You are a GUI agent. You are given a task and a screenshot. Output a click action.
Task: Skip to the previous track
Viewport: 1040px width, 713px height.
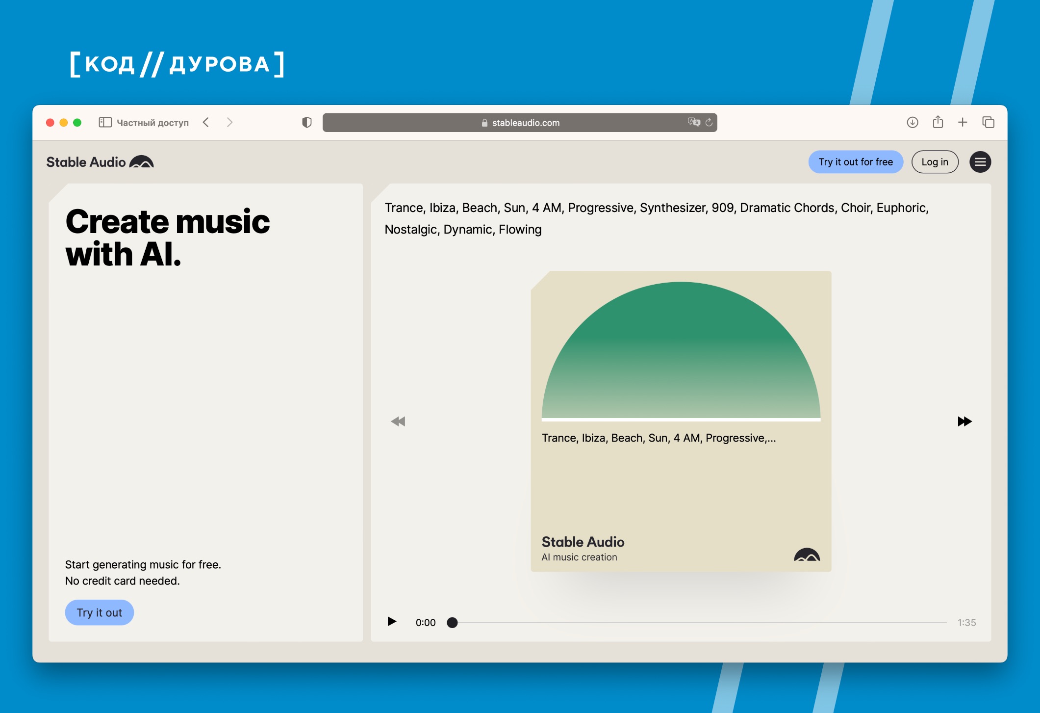coord(398,421)
